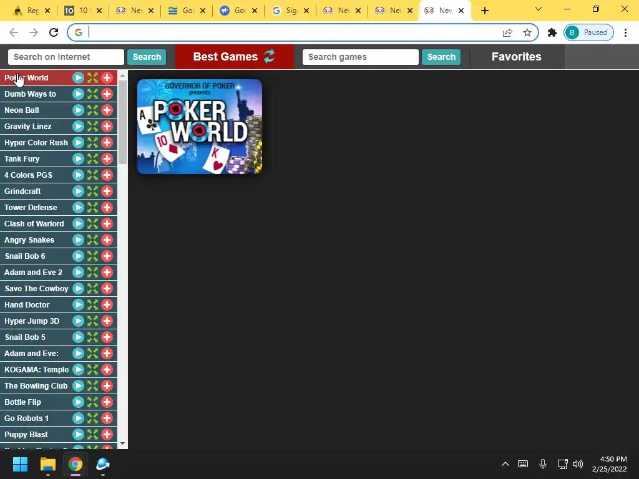The image size is (639, 479).
Task: Open Chrome extensions puzzle menu
Action: click(x=552, y=32)
